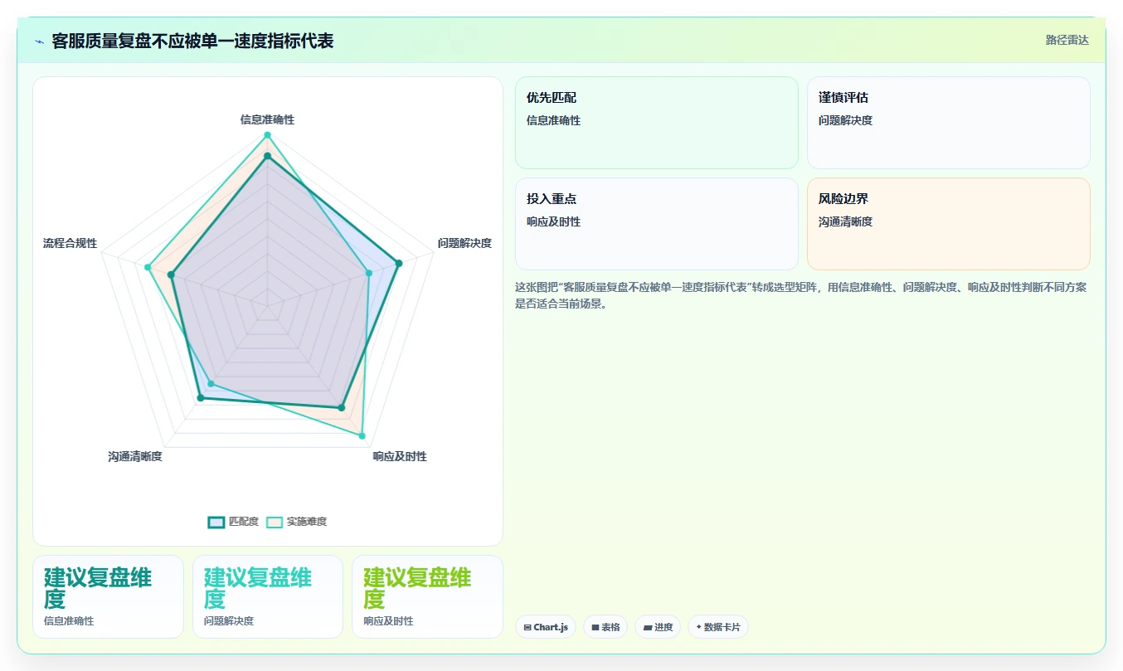Click the 路径雷达 label in the header

(1067, 40)
